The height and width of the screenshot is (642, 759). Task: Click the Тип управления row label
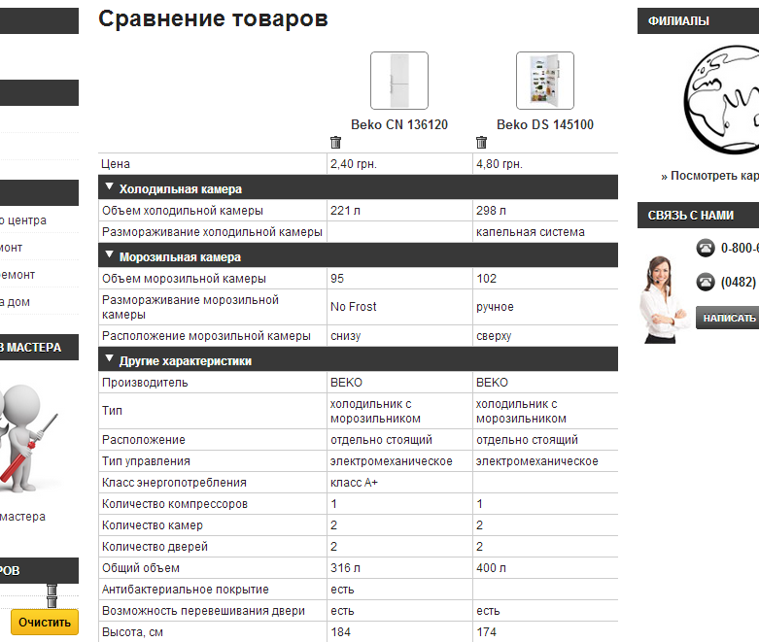pyautogui.click(x=146, y=461)
